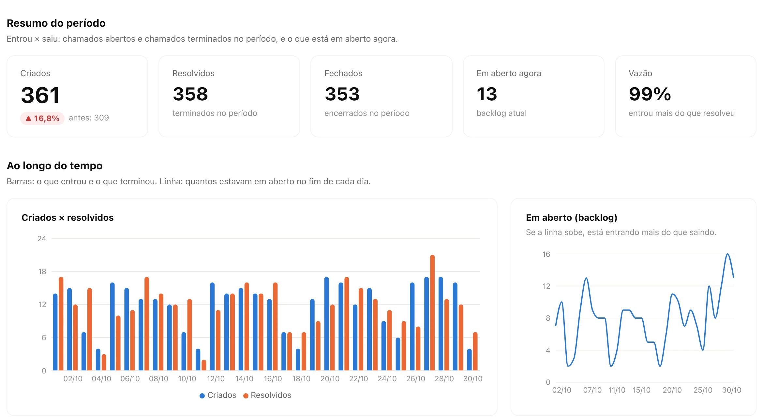This screenshot has height=418, width=763.
Task: Toggle the Resolvidos legend series
Action: click(267, 395)
